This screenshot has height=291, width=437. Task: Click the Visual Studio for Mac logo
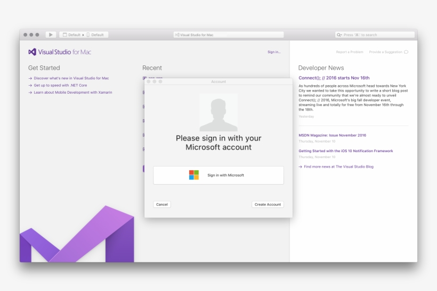(x=60, y=52)
